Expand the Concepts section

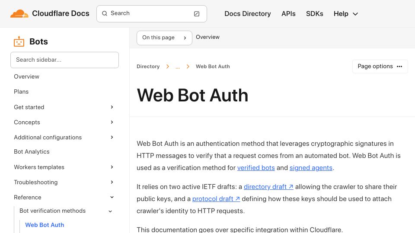coord(112,122)
